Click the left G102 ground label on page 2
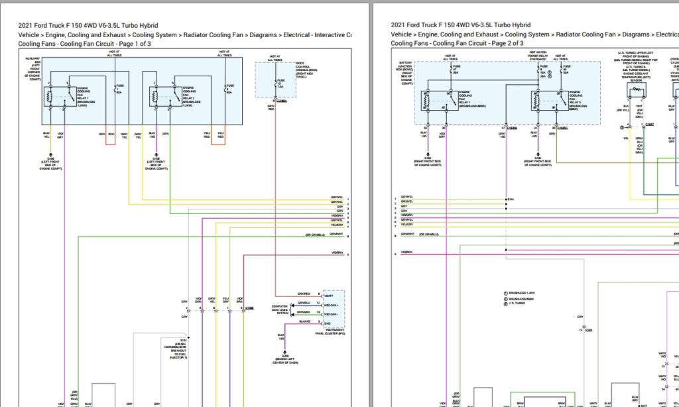The height and width of the screenshot is (407, 679). pyautogui.click(x=428, y=162)
